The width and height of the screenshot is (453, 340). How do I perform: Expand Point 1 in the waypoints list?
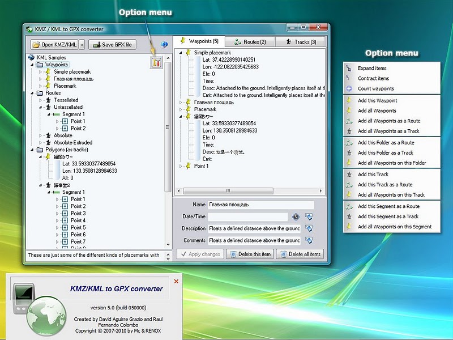[181, 166]
